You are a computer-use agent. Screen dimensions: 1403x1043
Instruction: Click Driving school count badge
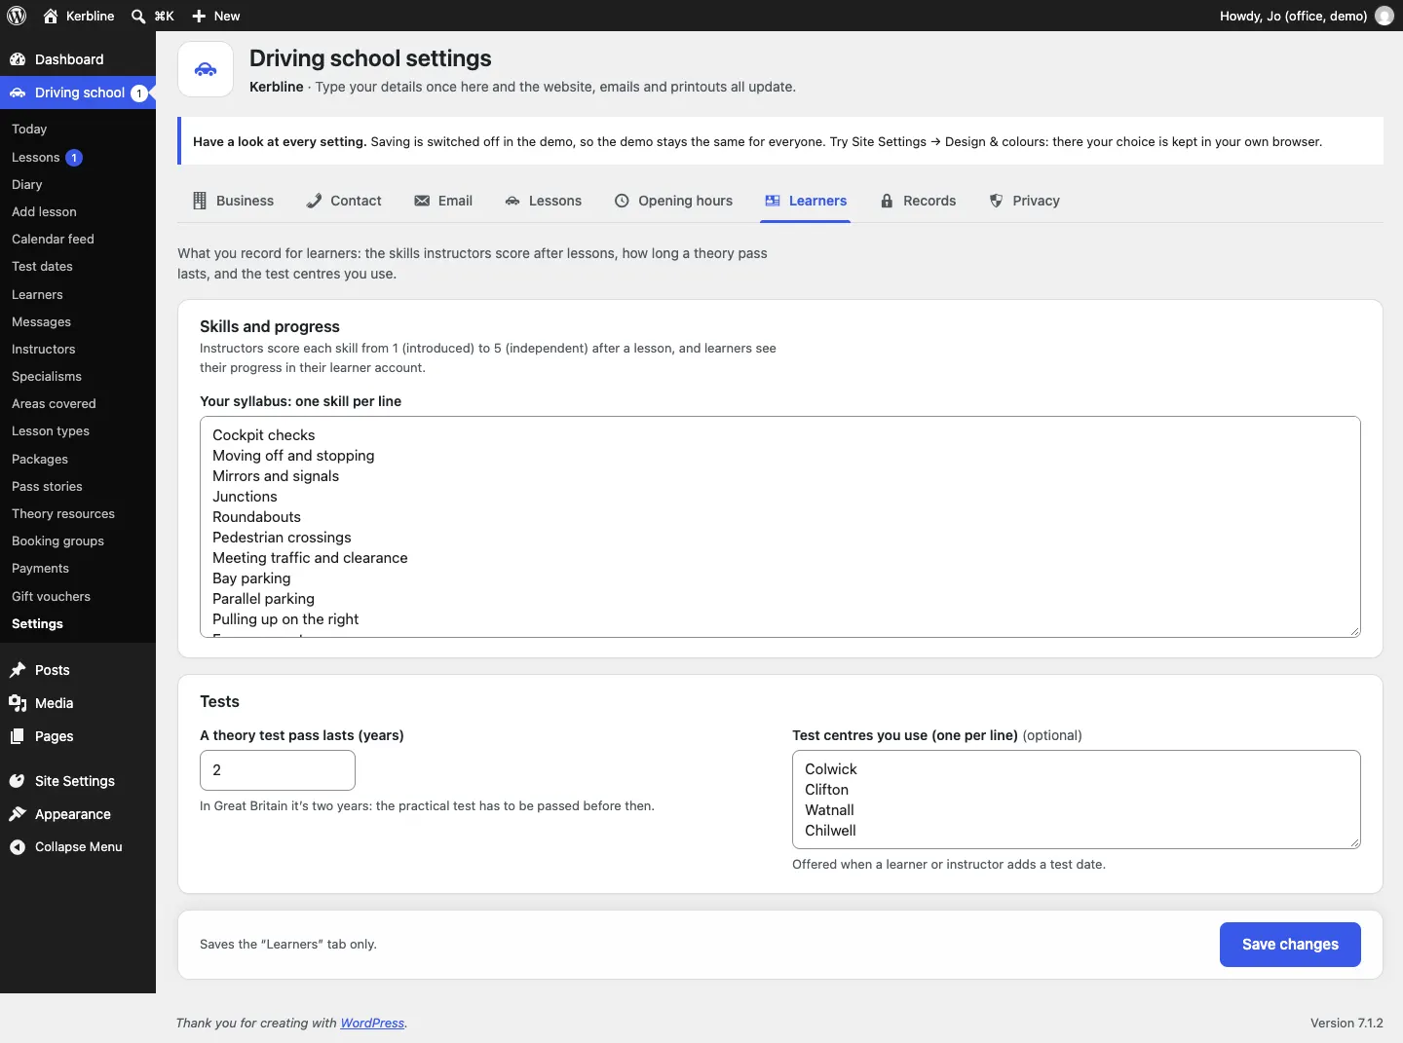[139, 93]
